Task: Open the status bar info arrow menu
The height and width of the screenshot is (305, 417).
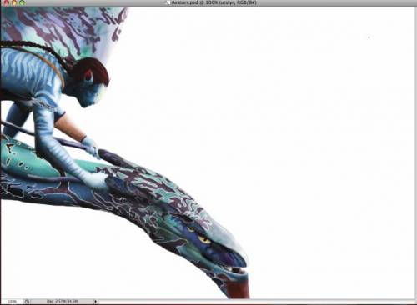Action: click(x=95, y=301)
